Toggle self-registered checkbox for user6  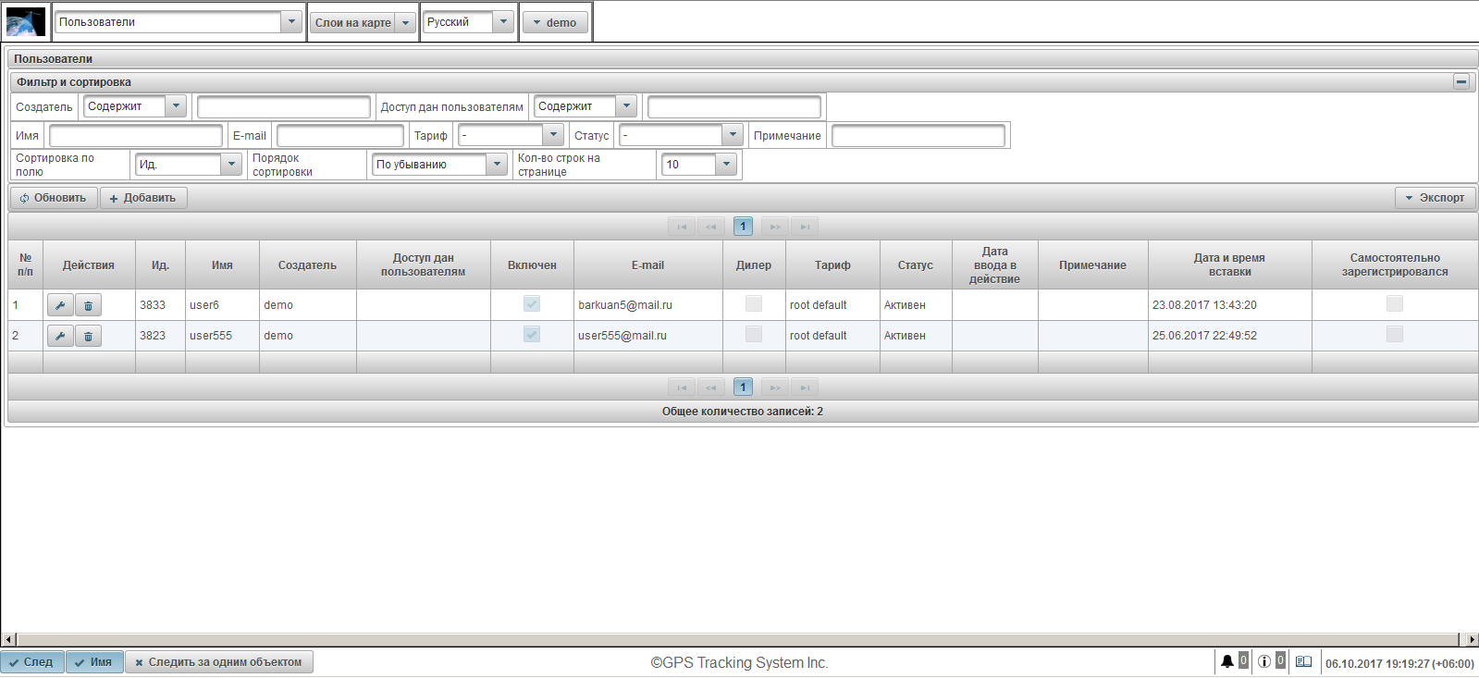pyautogui.click(x=1395, y=303)
